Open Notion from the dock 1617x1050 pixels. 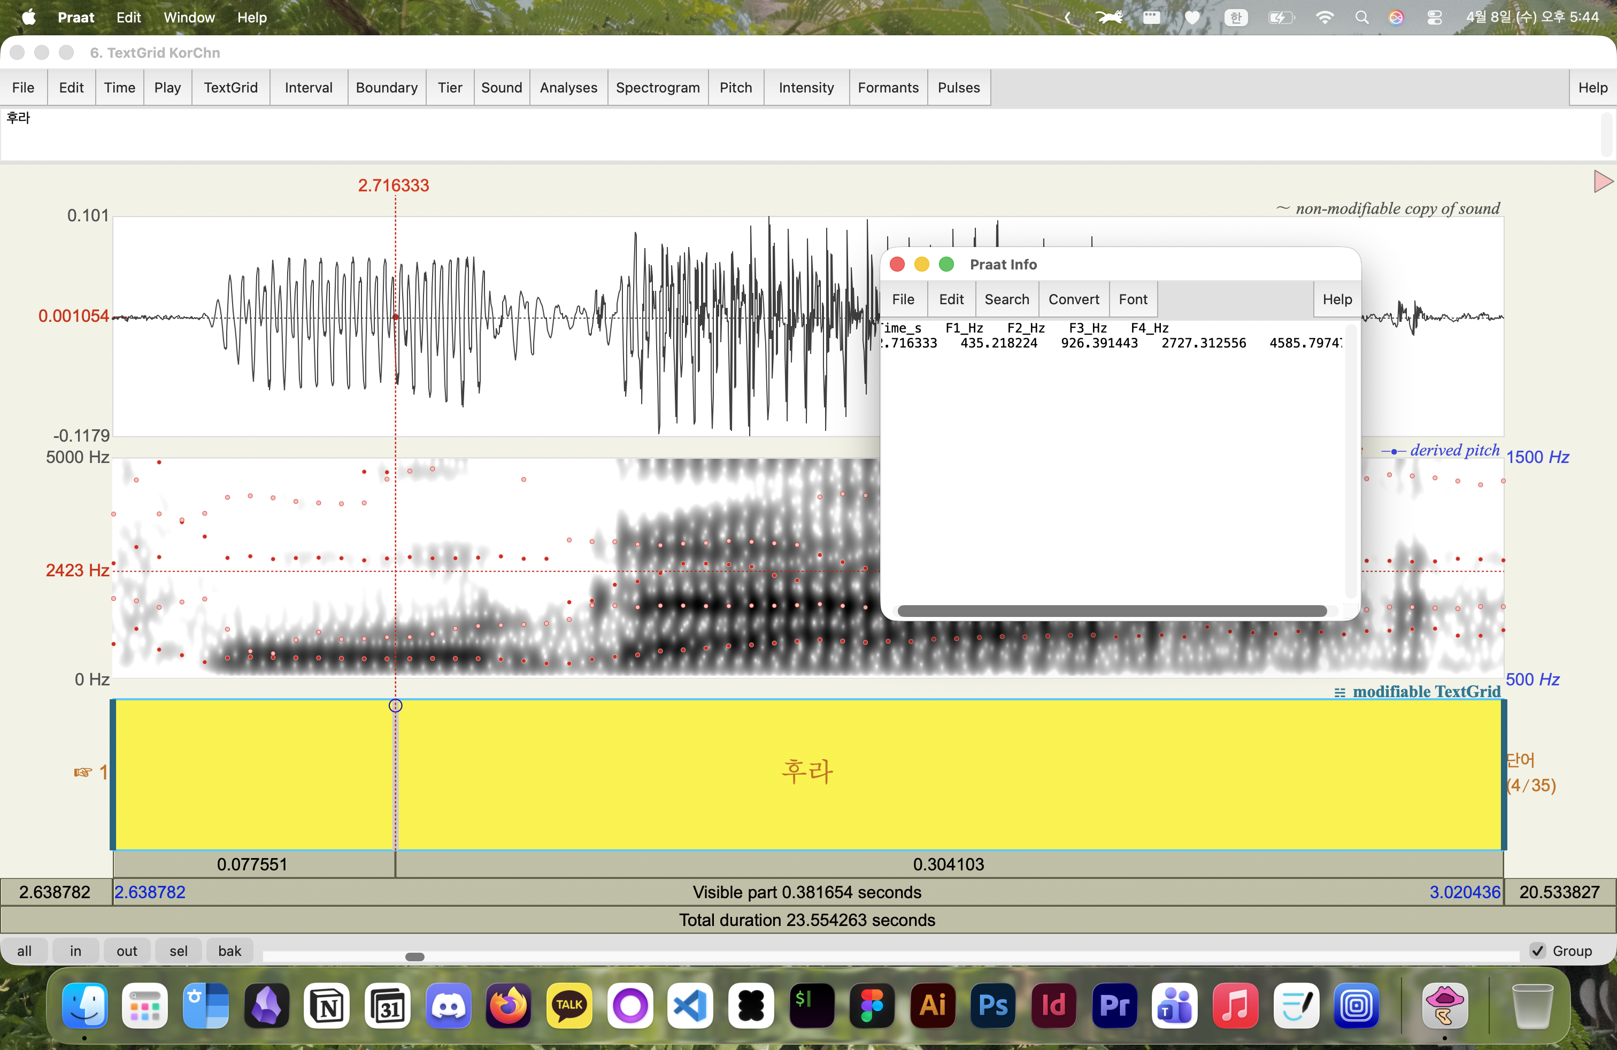coord(327,1005)
